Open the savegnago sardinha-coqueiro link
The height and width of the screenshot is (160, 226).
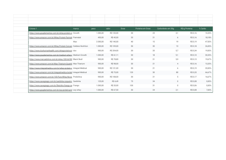(51, 81)
